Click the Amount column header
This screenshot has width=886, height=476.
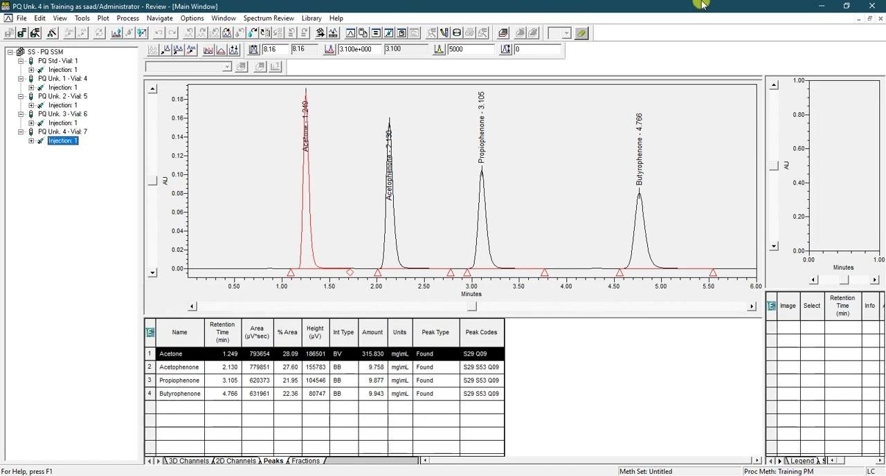tap(372, 332)
